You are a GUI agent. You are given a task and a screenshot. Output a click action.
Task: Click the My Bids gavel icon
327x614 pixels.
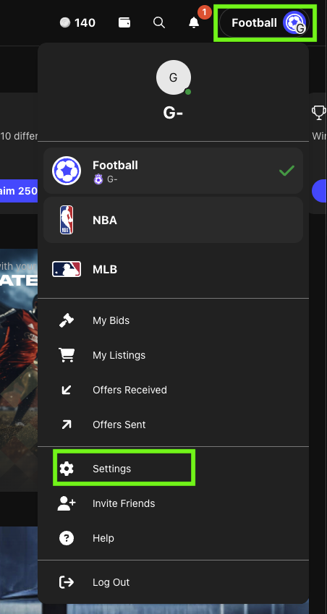pos(66,320)
